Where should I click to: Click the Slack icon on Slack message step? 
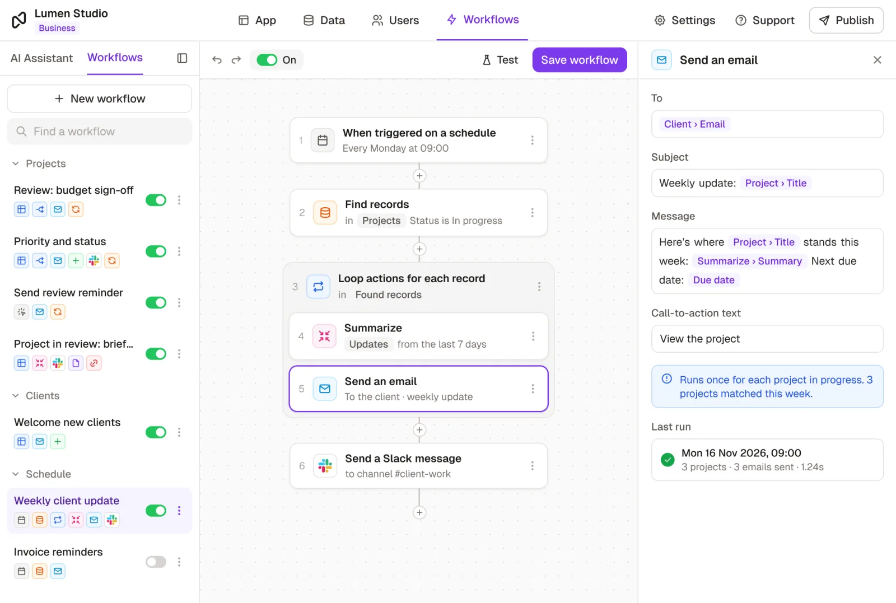(325, 466)
